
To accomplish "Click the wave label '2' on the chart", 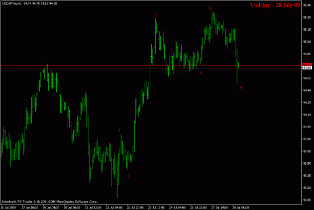I will (x=129, y=175).
